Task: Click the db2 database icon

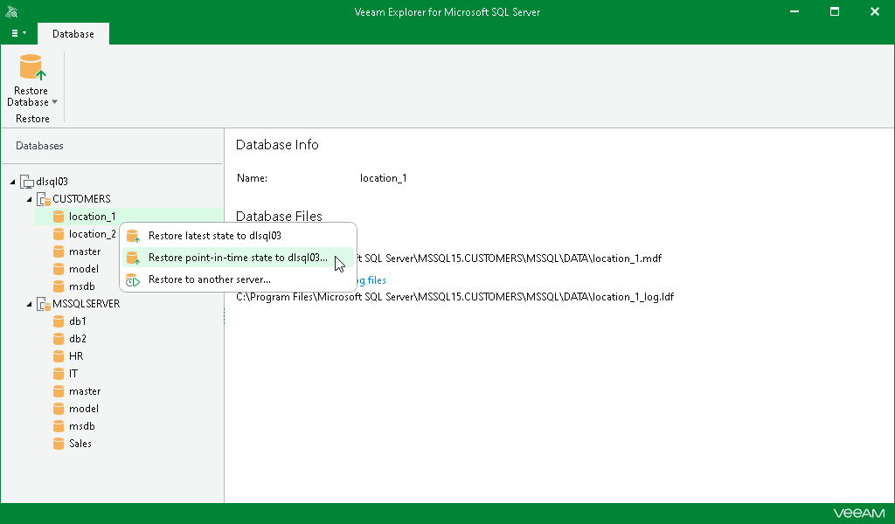Action: click(x=59, y=339)
